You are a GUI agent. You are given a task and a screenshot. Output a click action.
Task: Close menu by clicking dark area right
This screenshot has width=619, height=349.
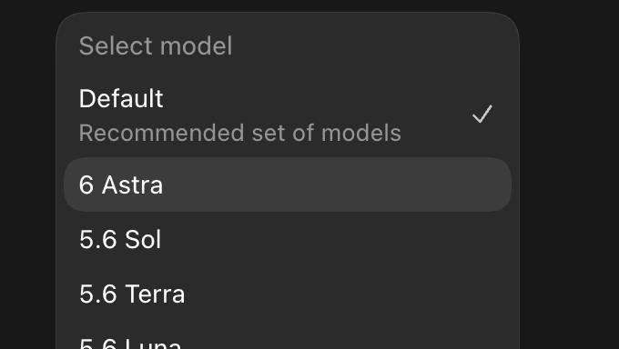click(x=569, y=177)
